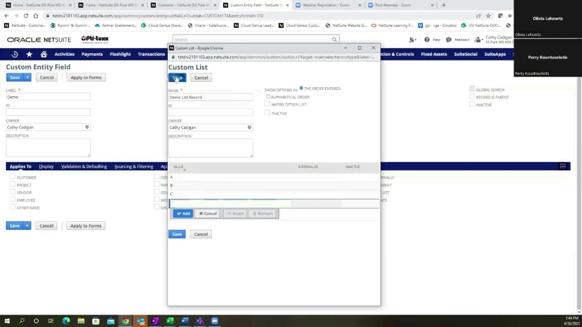Open Owner dropdown on Custom Entity Field
The height and width of the screenshot is (327, 582).
point(87,127)
